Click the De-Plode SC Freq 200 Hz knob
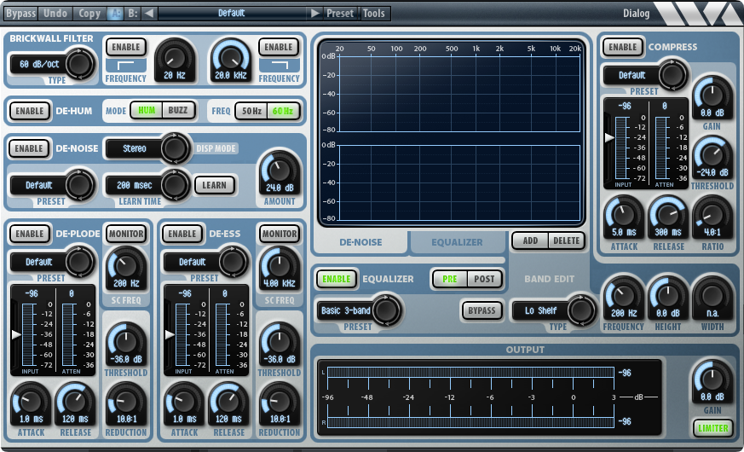Image resolution: width=744 pixels, height=452 pixels. coord(126,266)
